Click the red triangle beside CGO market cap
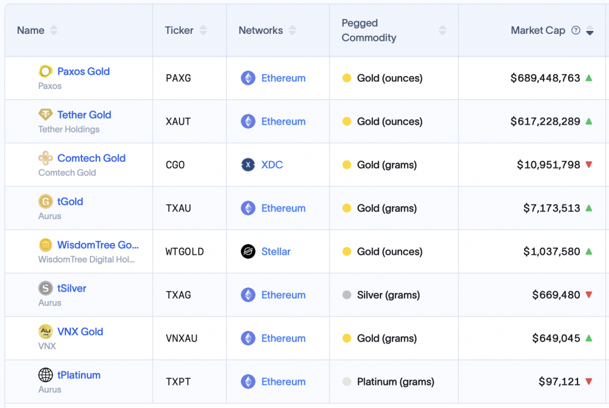Image resolution: width=609 pixels, height=408 pixels. click(590, 165)
